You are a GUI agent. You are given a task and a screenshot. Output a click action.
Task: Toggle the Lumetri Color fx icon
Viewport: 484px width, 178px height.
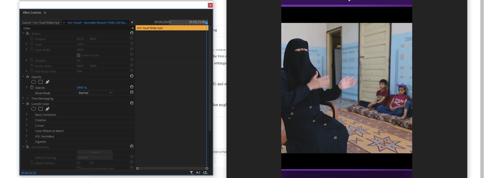pos(28,104)
